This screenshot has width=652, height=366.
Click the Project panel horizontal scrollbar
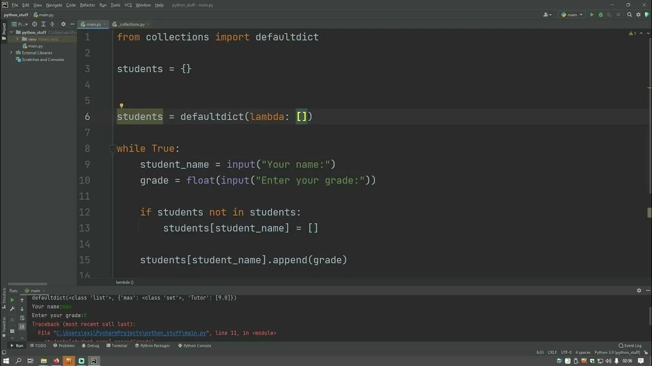[x=28, y=284]
